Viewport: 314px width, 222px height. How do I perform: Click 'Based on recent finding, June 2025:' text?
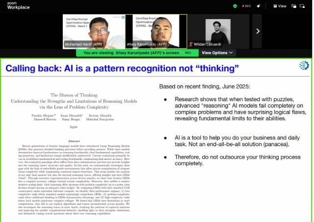(205, 87)
